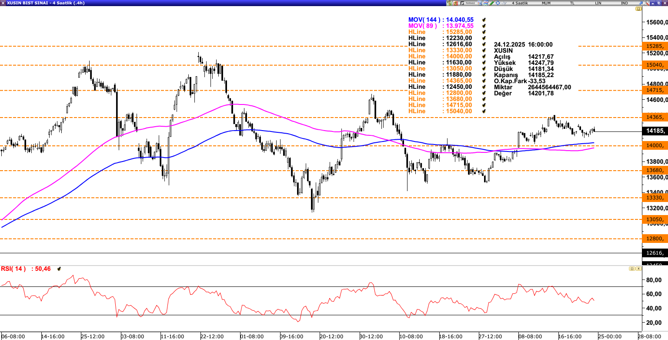Open the indicator waveform icon in toolbar

(504, 3)
